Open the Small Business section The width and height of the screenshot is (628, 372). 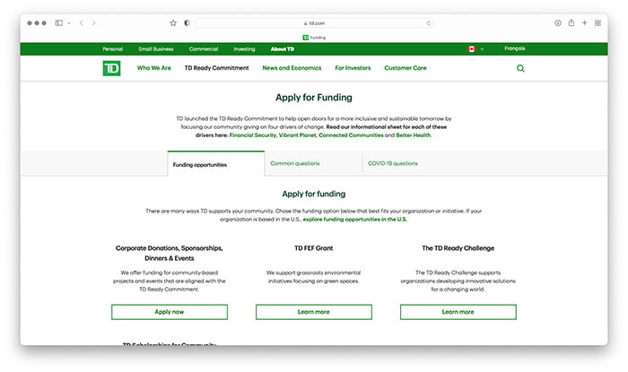point(156,49)
